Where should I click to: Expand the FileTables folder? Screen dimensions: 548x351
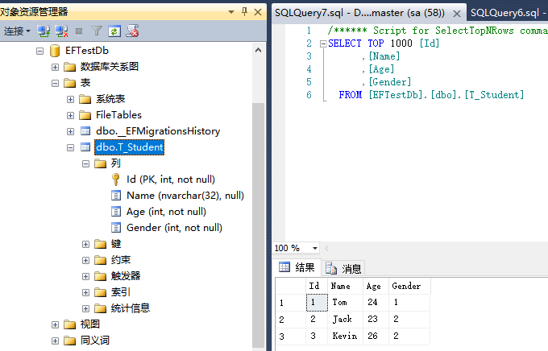tap(71, 115)
